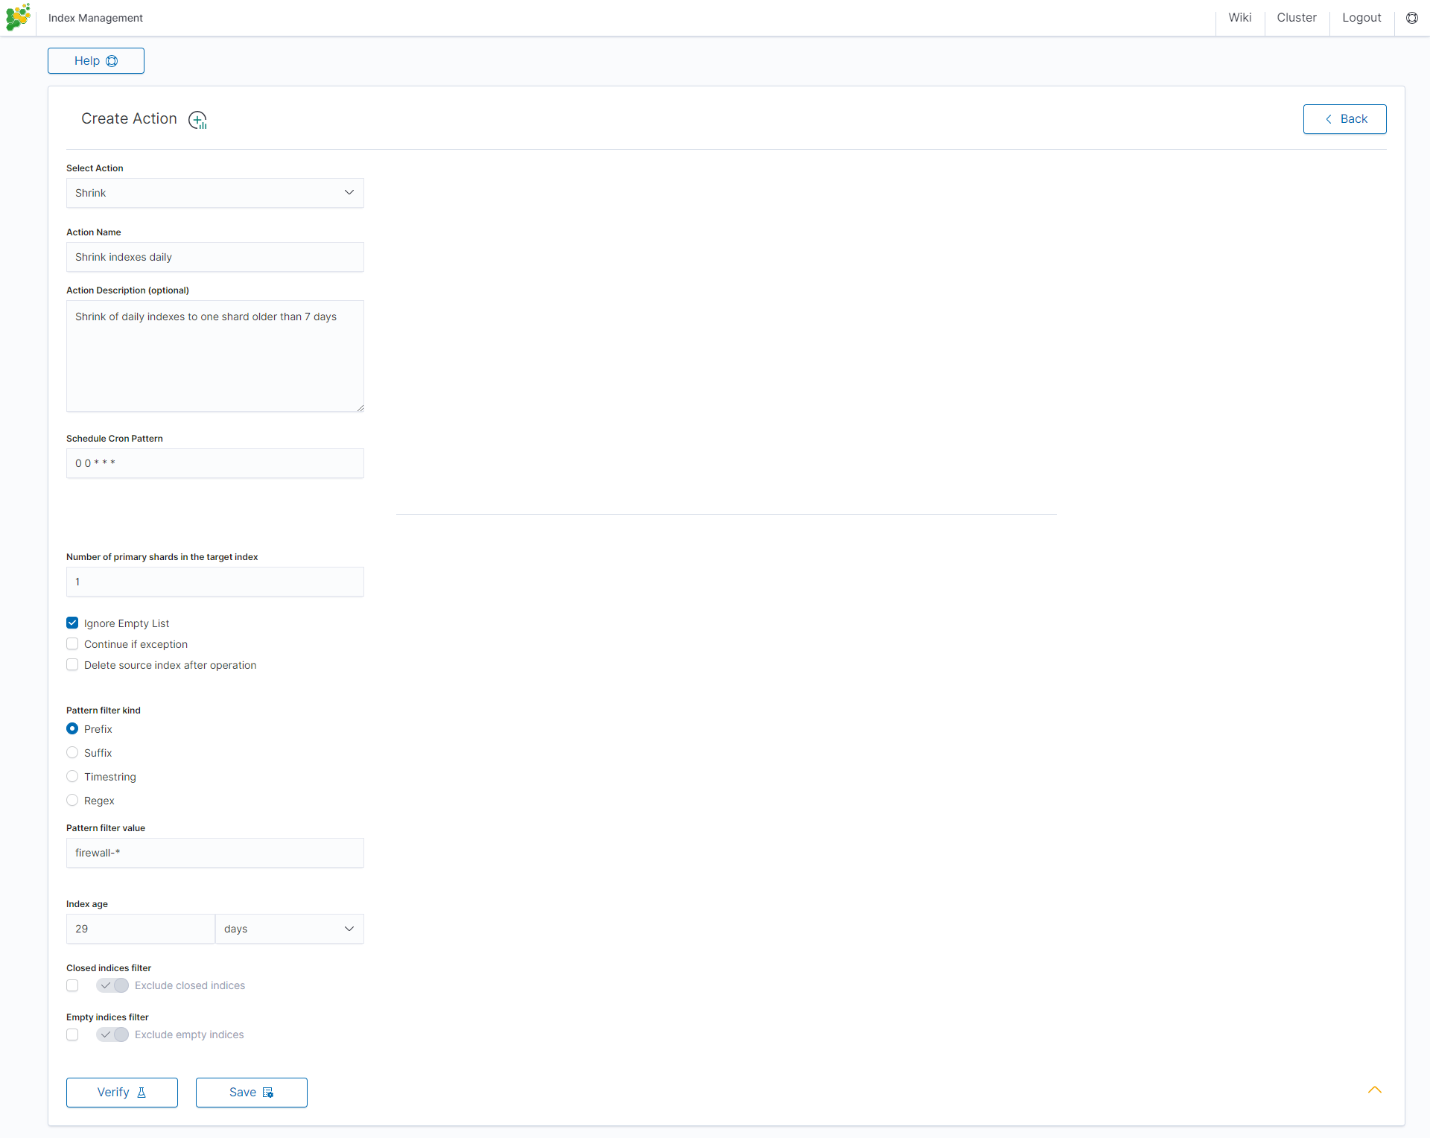Uncheck Ignore Empty List checkbox
Screen dimensions: 1430x1138
[72, 623]
